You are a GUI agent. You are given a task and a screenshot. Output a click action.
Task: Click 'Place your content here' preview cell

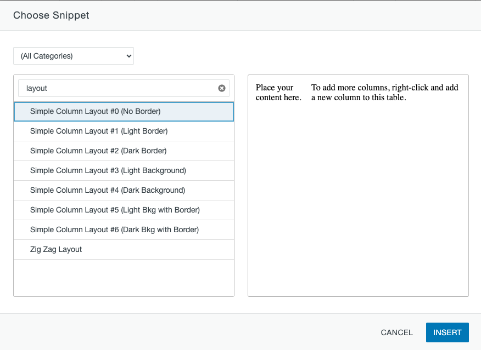tap(278, 93)
